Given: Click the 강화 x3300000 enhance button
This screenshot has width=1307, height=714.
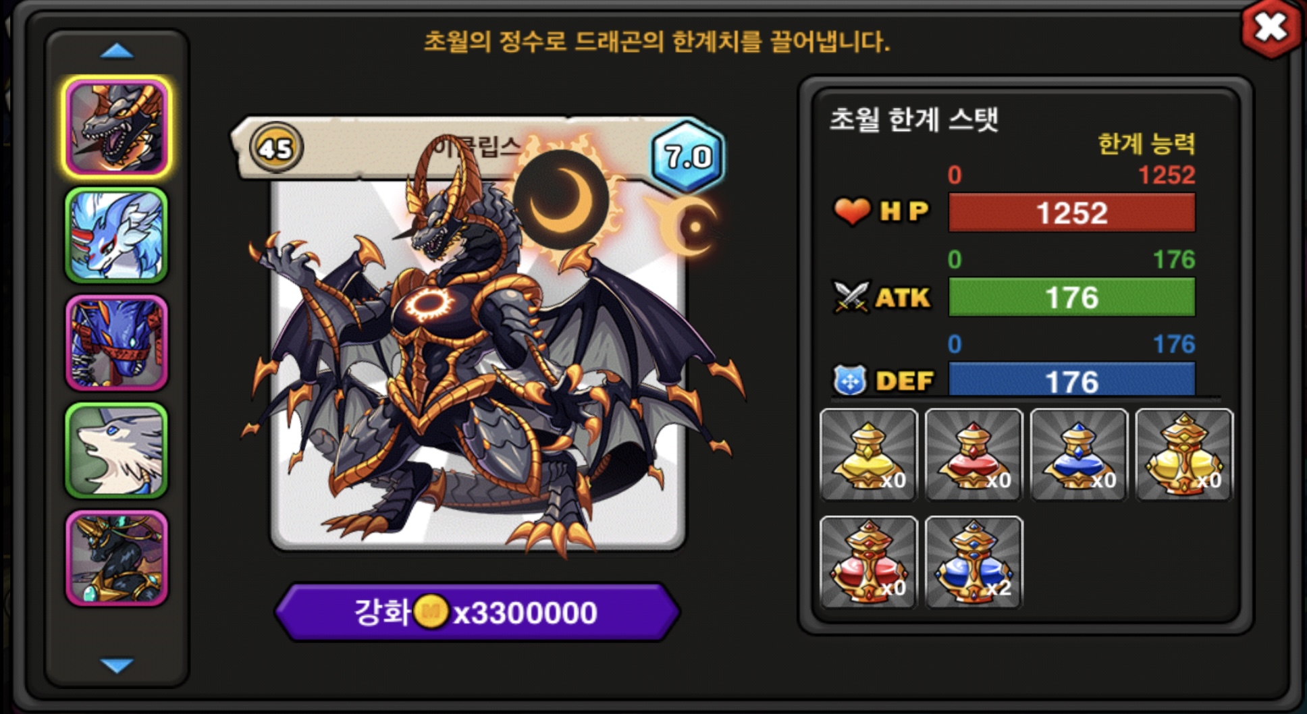Looking at the screenshot, I should tap(477, 612).
